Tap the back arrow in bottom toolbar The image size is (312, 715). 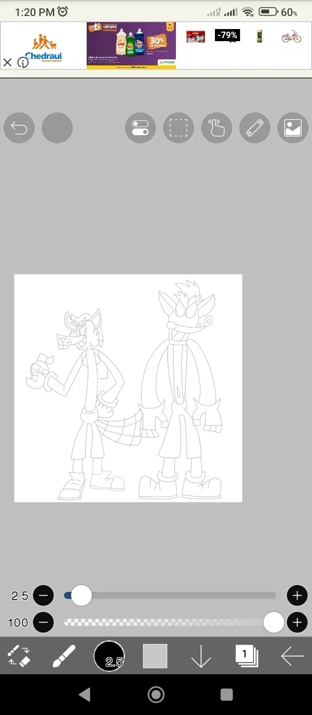click(x=292, y=656)
